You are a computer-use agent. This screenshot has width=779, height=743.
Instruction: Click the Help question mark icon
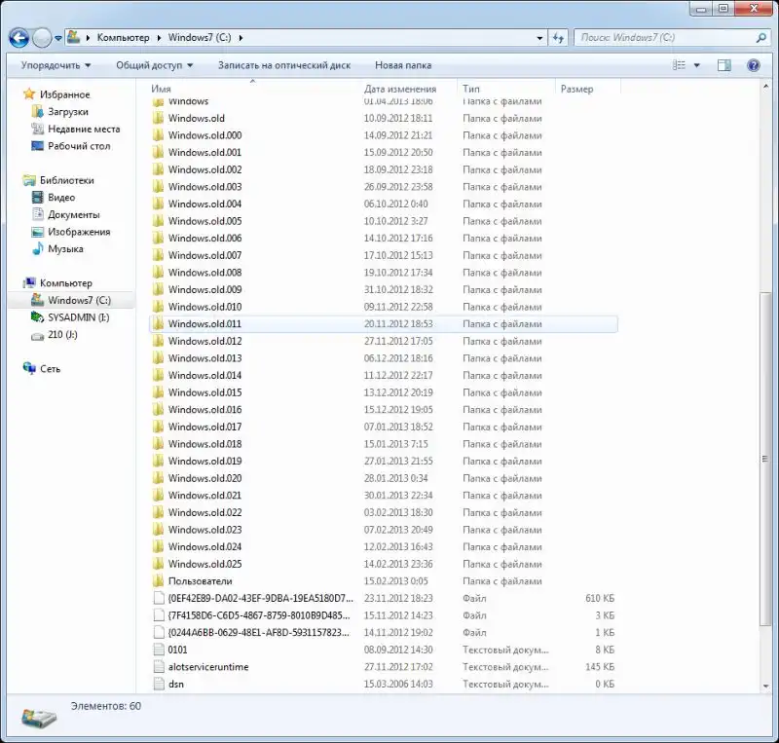coord(753,65)
